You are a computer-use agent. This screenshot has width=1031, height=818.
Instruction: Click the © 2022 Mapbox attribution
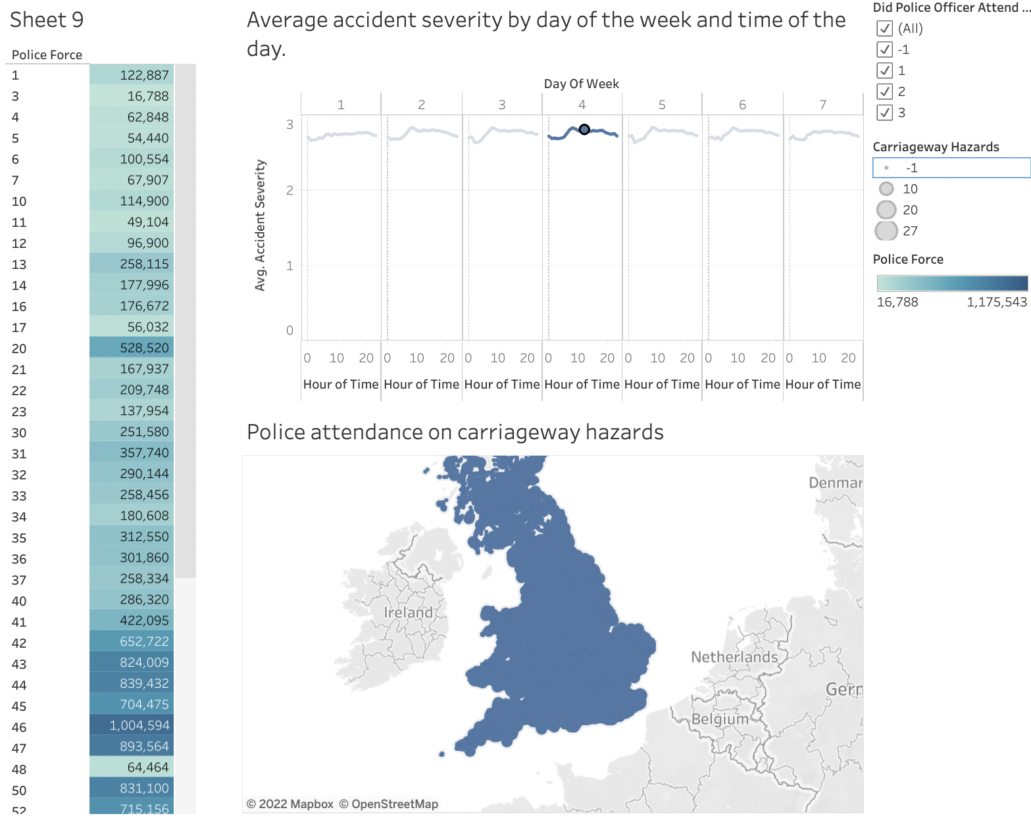click(290, 804)
